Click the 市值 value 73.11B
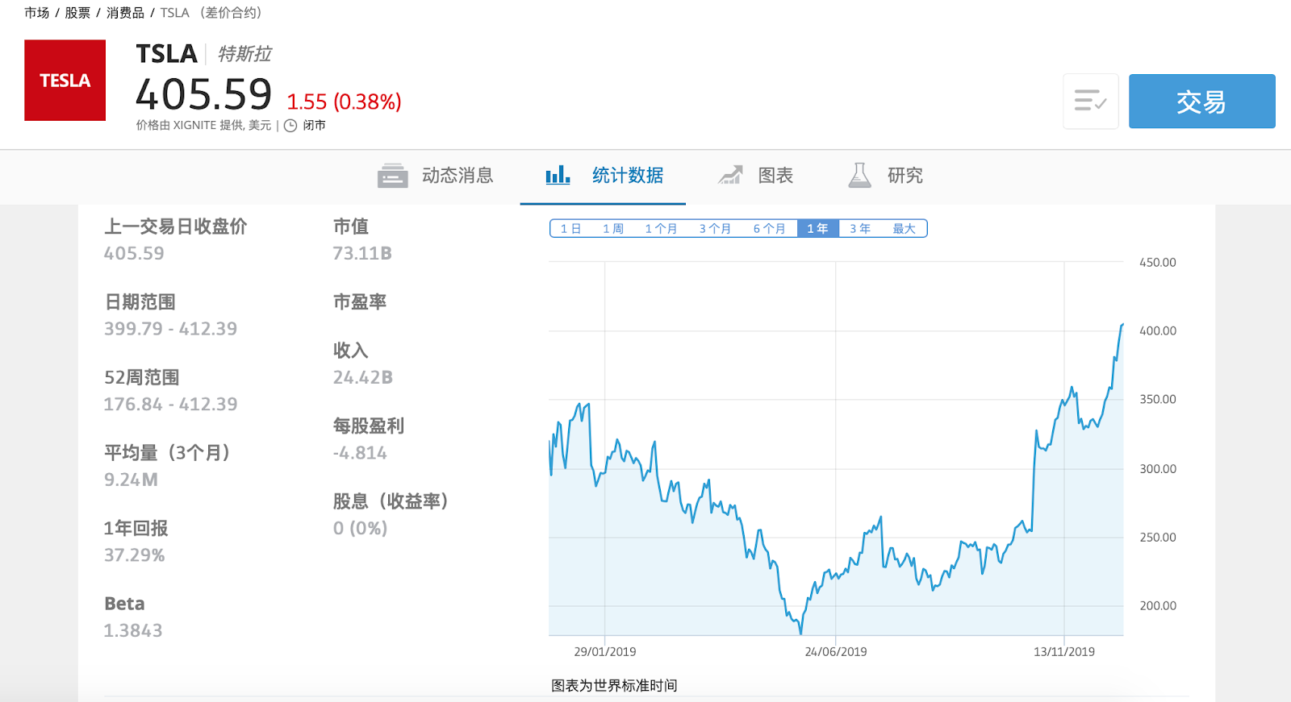Image resolution: width=1291 pixels, height=702 pixels. pyautogui.click(x=362, y=253)
